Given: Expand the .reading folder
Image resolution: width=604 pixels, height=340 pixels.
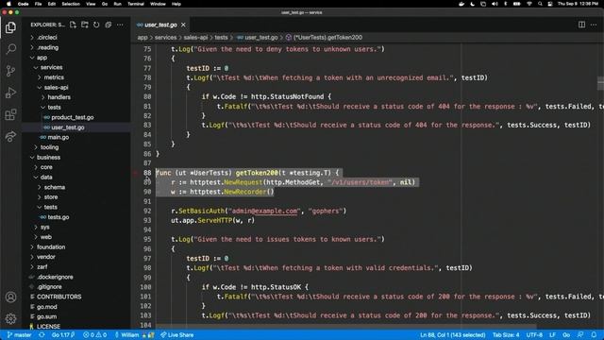Looking at the screenshot, I should (48, 47).
